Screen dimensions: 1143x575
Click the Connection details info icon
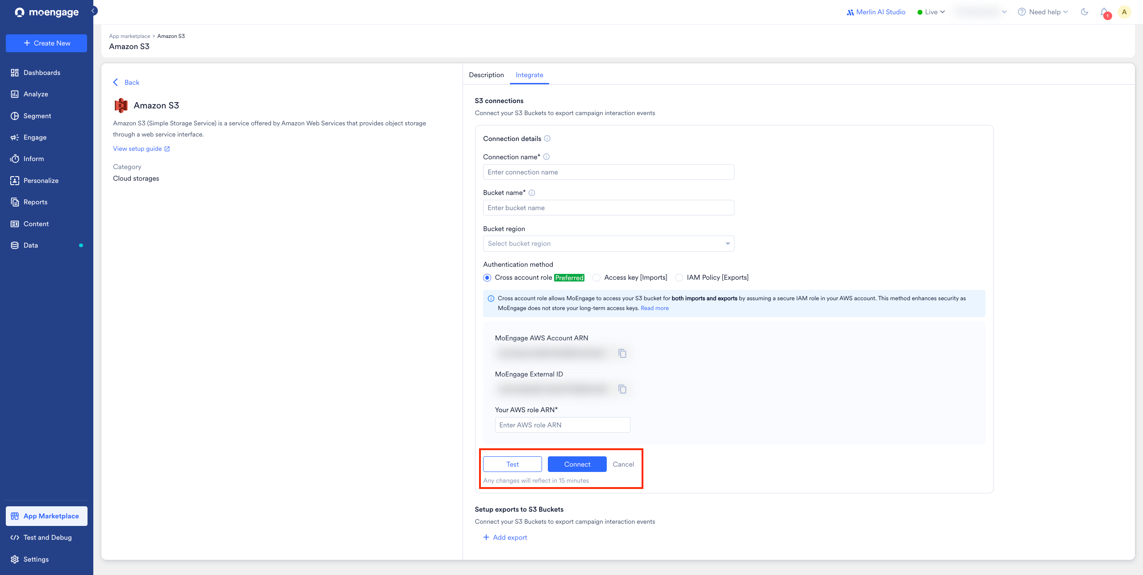point(547,139)
